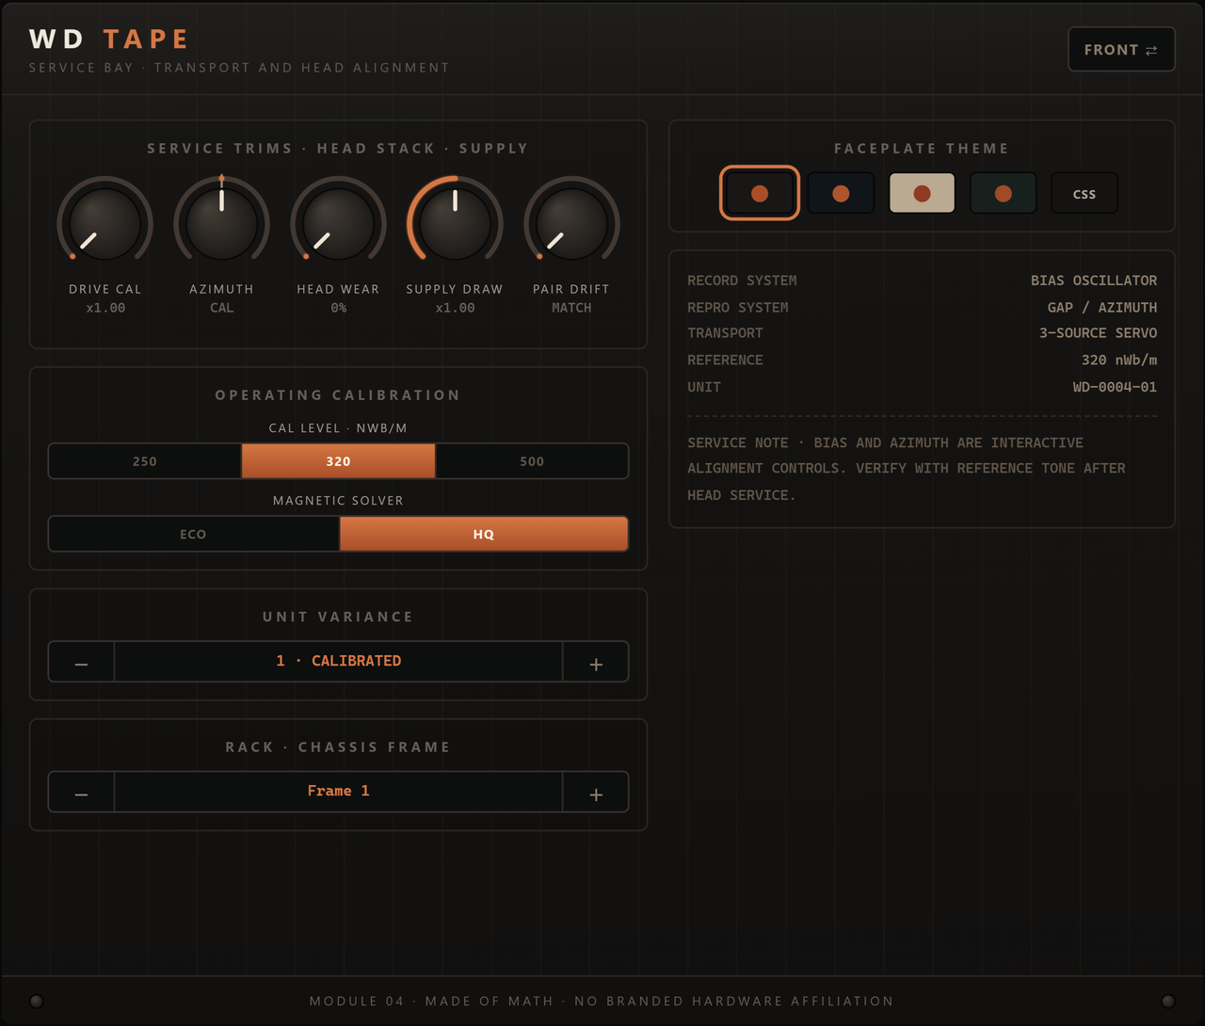Select the cream faceplate theme swatch
Screen dimensions: 1205x1026
[922, 193]
